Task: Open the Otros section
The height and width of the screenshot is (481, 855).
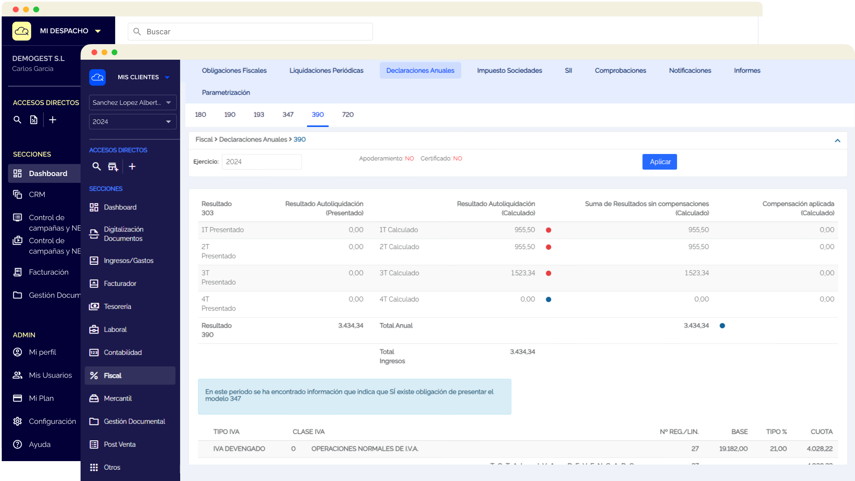Action: click(x=130, y=467)
